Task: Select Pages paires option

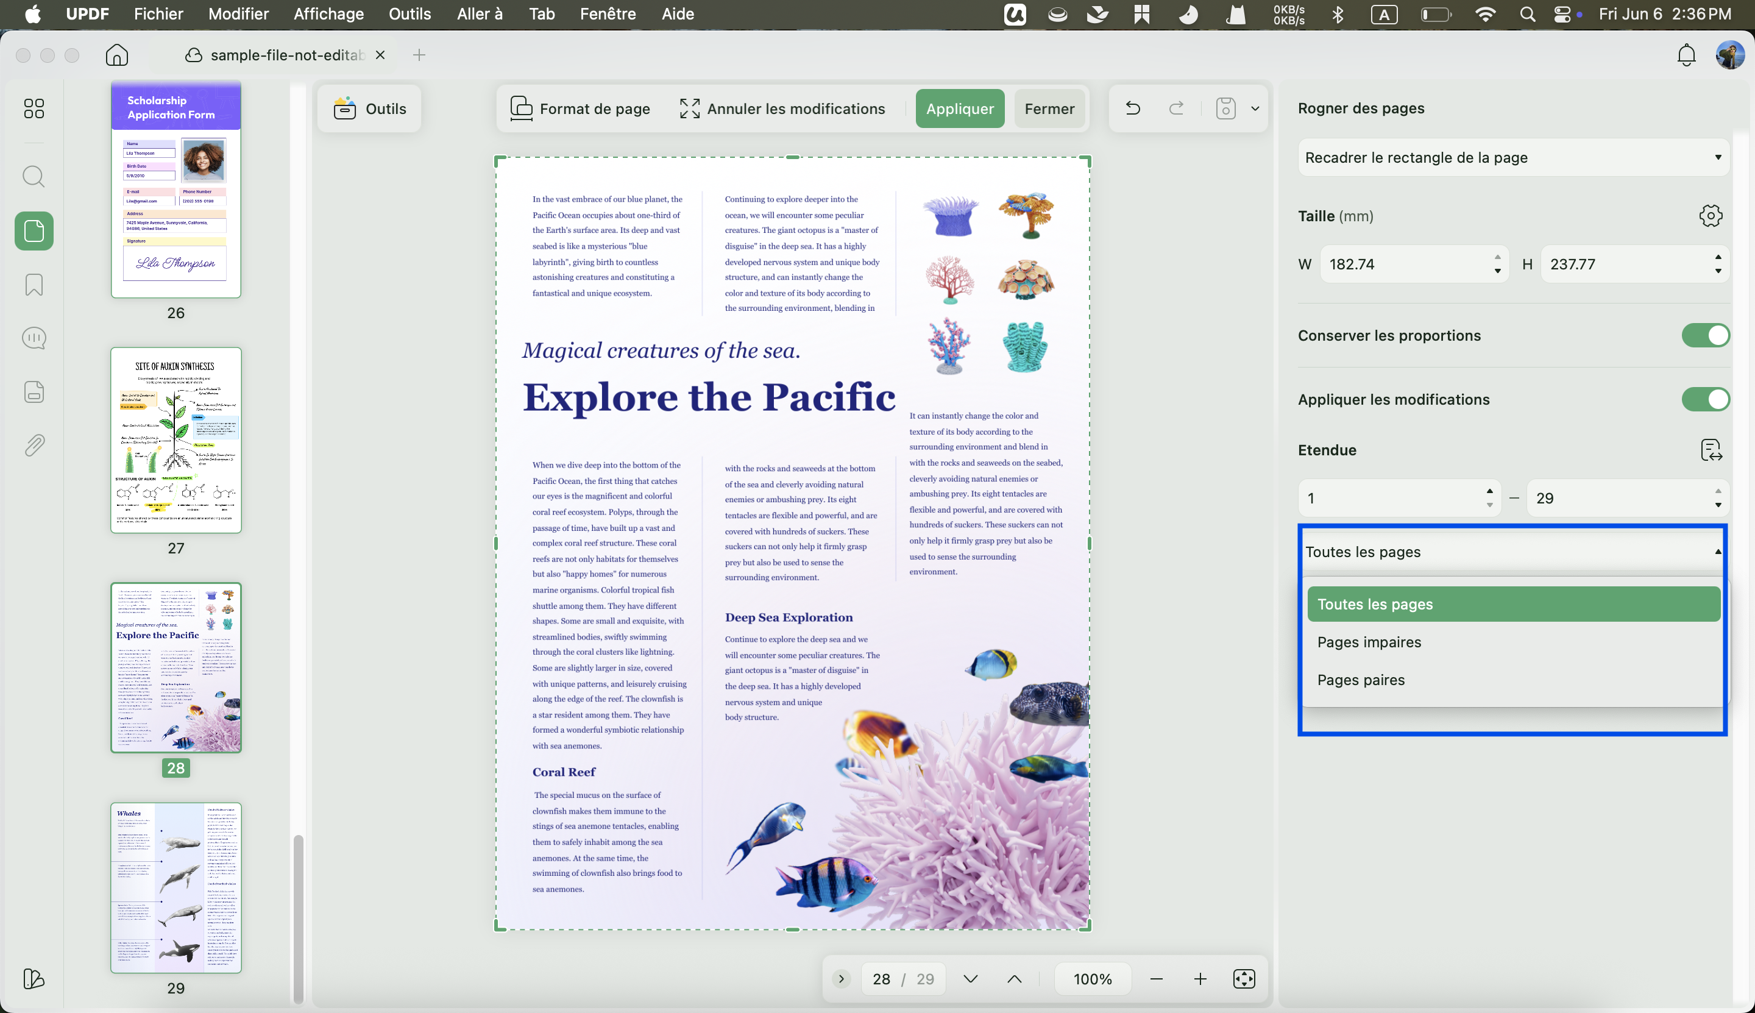Action: pyautogui.click(x=1514, y=680)
